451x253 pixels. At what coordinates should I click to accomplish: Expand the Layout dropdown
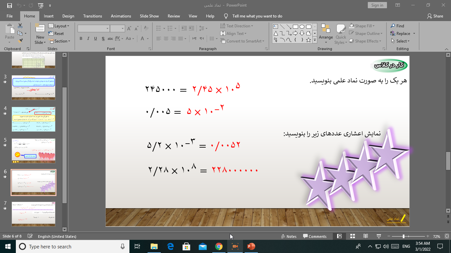point(59,26)
